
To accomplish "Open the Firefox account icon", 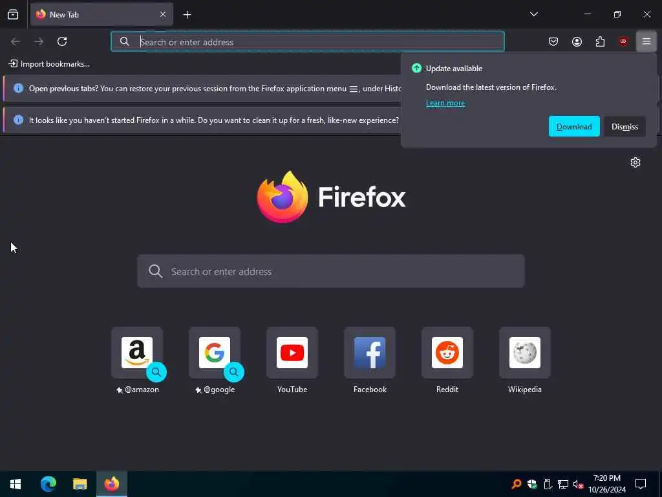I will (x=577, y=41).
